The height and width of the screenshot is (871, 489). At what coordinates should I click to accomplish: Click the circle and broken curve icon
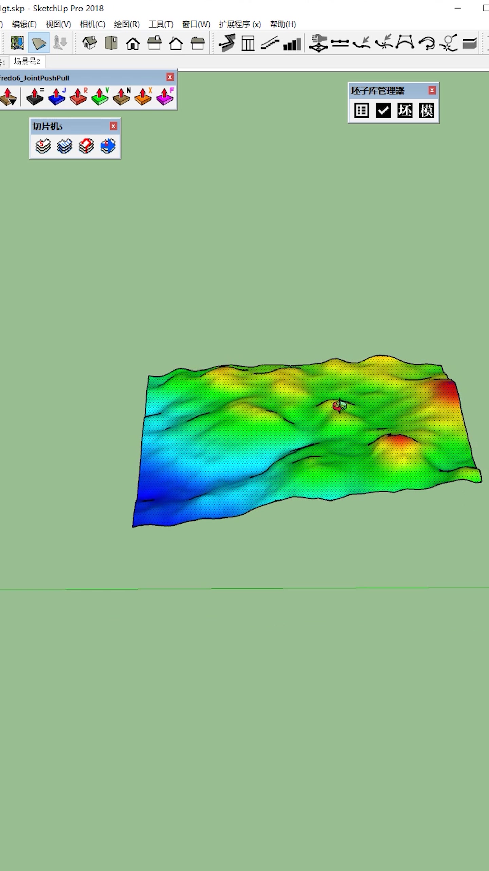449,43
